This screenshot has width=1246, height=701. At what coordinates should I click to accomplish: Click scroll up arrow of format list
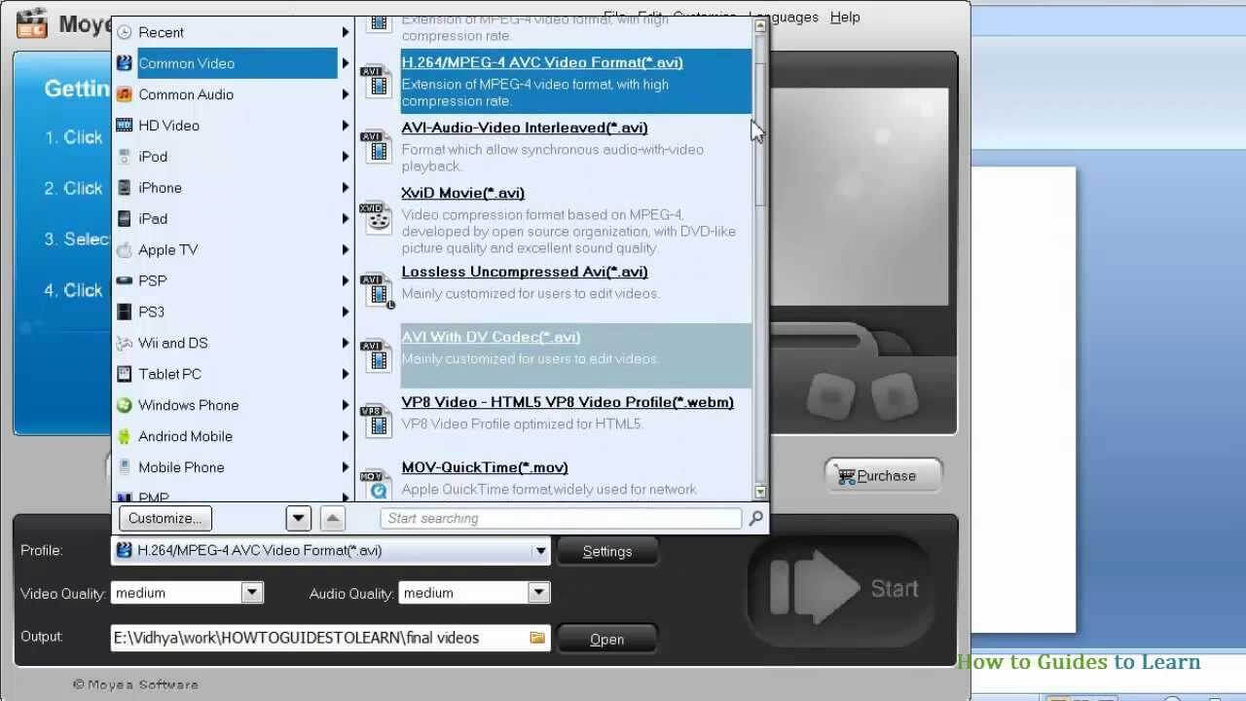pyautogui.click(x=761, y=26)
